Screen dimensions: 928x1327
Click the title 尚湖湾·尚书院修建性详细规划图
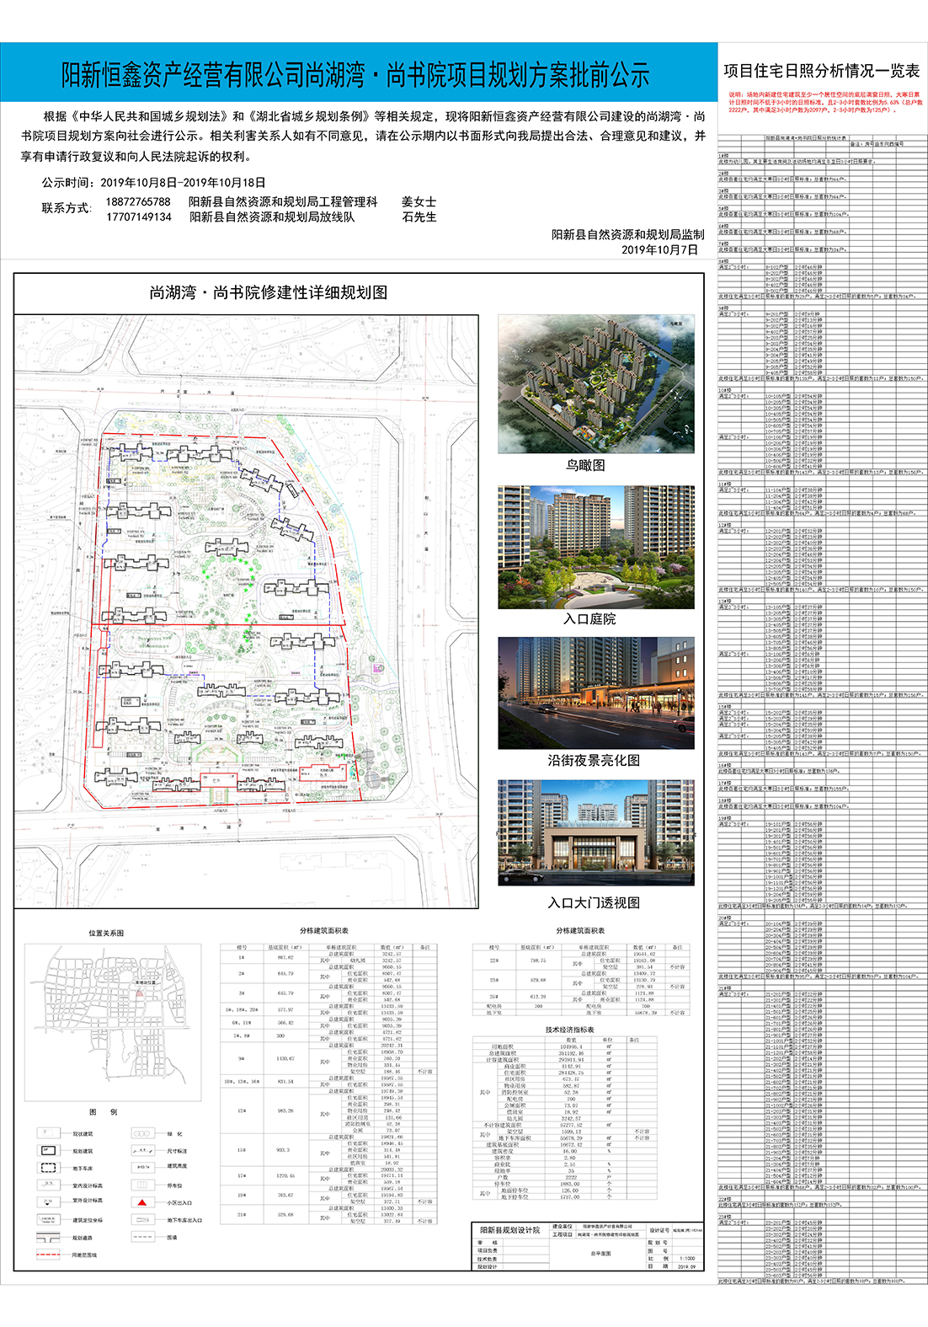pos(269,292)
